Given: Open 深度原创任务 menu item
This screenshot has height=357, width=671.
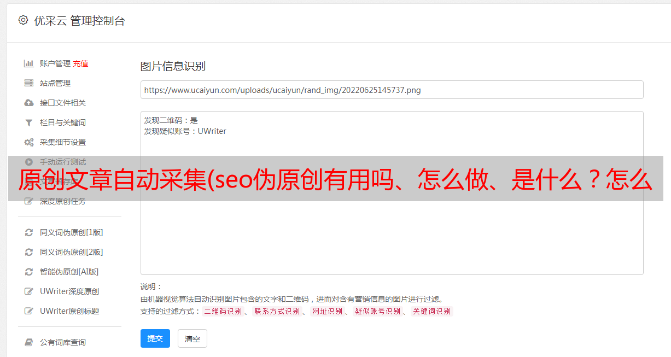Looking at the screenshot, I should point(63,201).
